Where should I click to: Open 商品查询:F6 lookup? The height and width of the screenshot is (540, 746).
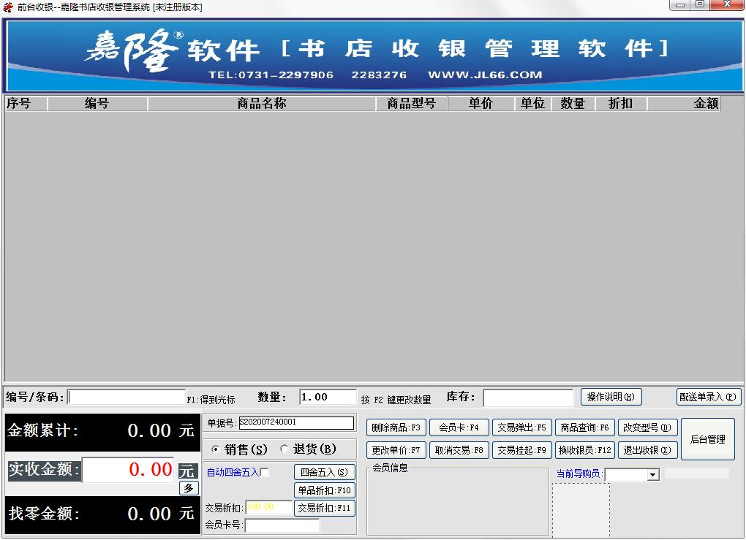[584, 427]
